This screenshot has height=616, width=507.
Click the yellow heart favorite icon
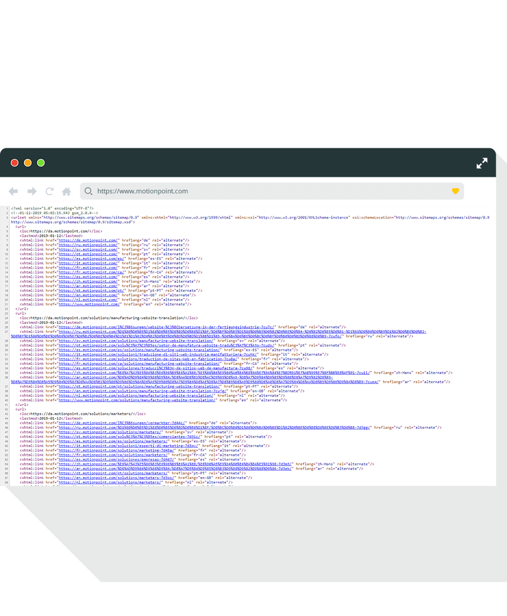coord(455,191)
